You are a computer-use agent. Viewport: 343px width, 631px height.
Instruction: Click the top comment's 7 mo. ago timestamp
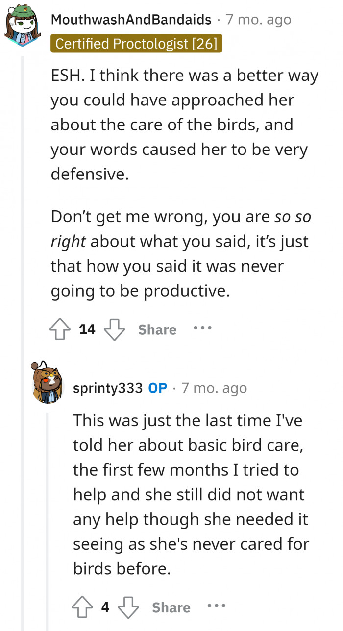[258, 20]
